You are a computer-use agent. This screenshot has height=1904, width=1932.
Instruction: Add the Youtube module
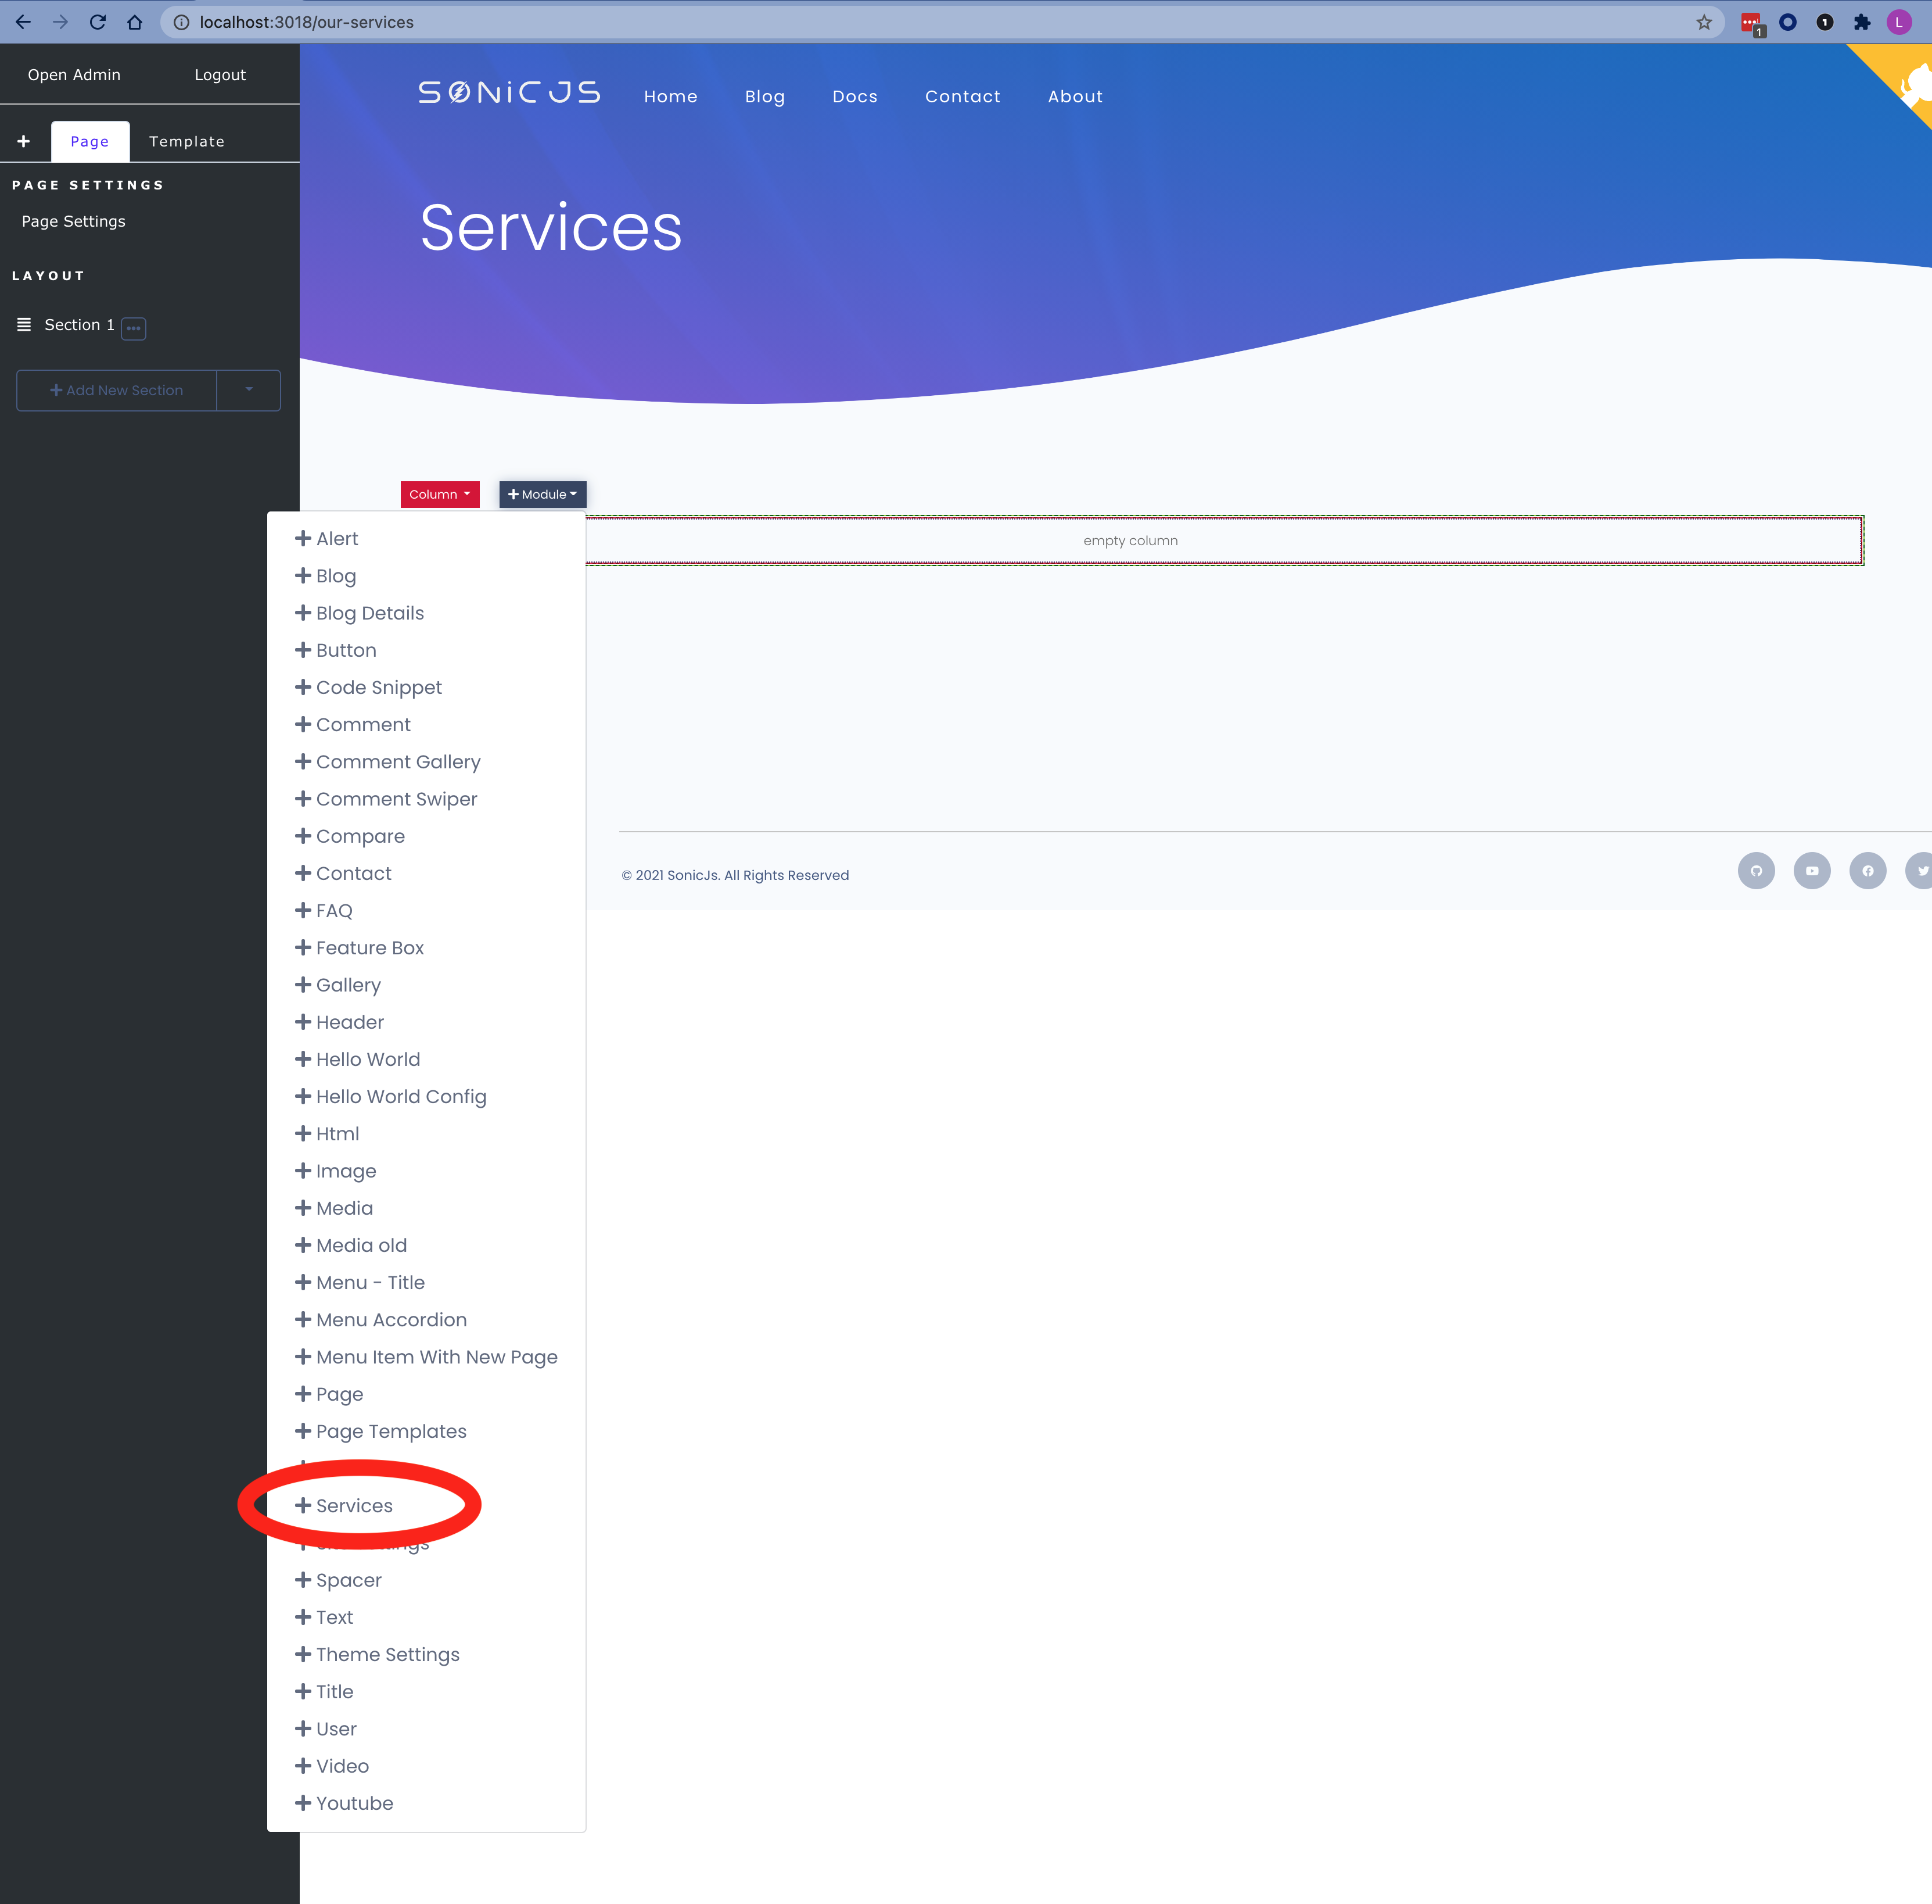click(345, 1803)
